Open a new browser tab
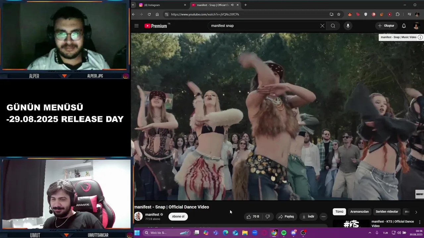Image resolution: width=424 pixels, height=238 pixels. click(x=245, y=5)
